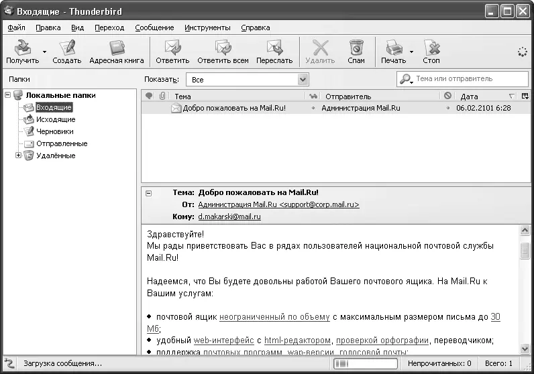Viewport: 534px width, 374px height.
Task: Sort messages by Отправитель column
Action: [380, 97]
